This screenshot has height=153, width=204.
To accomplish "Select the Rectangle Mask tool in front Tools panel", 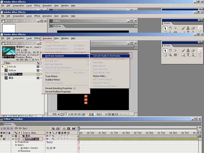I will coord(183,55).
